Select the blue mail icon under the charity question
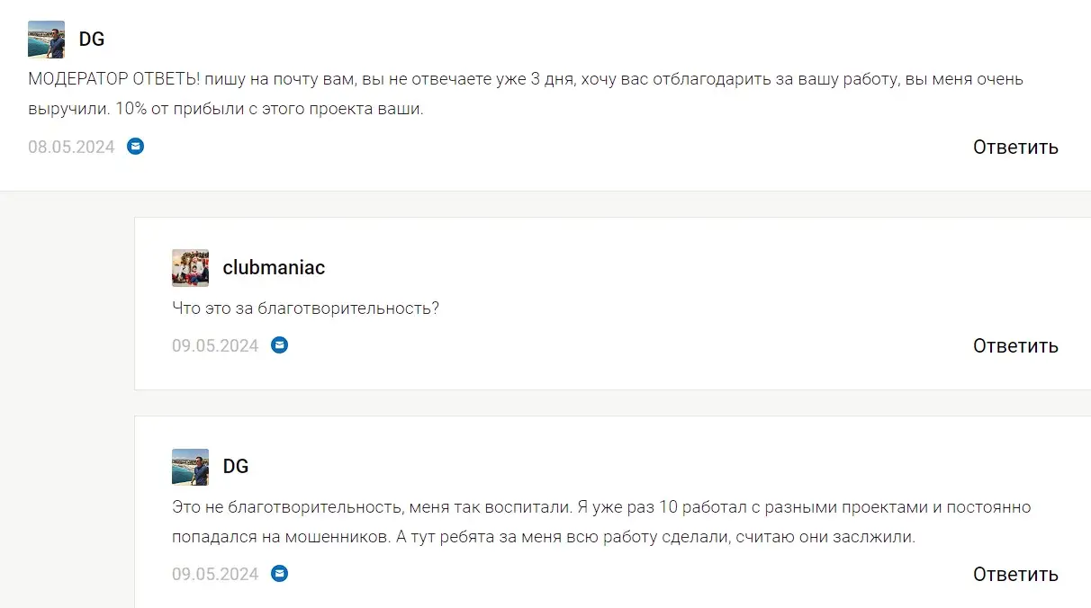Screen dimensions: 1091x608 tap(279, 345)
